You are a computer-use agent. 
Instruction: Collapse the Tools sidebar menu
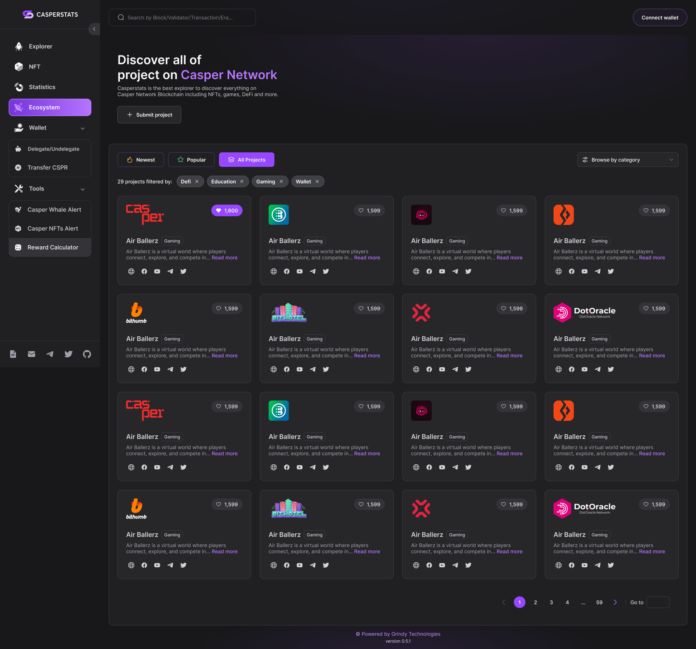click(x=82, y=189)
